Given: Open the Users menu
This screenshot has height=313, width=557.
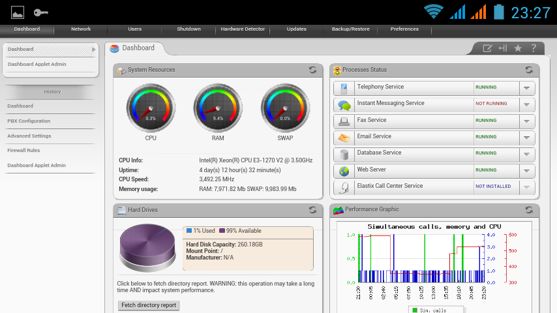Looking at the screenshot, I should pyautogui.click(x=134, y=29).
